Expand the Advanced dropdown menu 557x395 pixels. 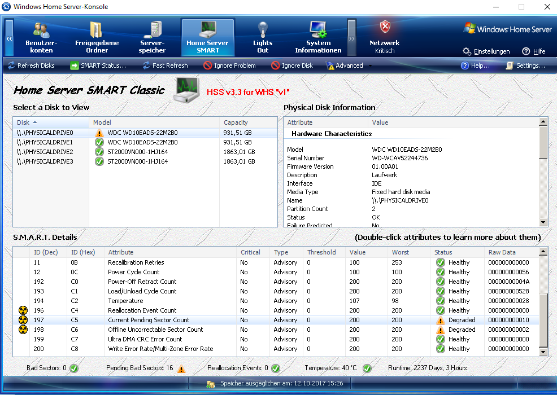point(370,65)
